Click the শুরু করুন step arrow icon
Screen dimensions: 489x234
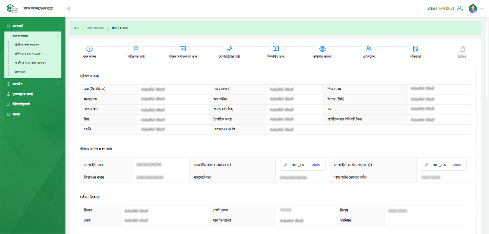click(90, 49)
